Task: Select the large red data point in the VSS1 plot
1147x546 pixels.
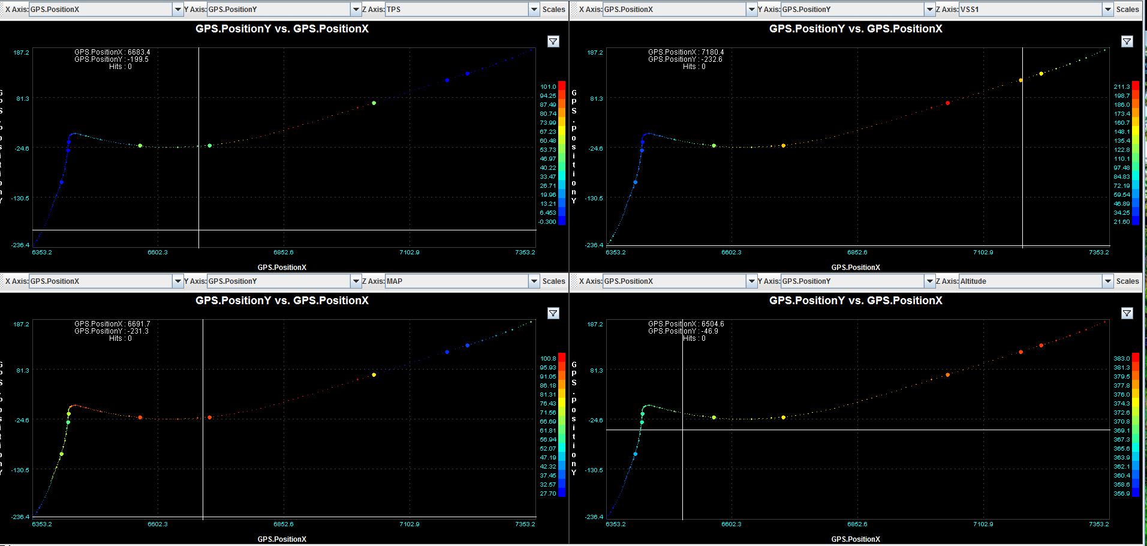Action: (947, 103)
